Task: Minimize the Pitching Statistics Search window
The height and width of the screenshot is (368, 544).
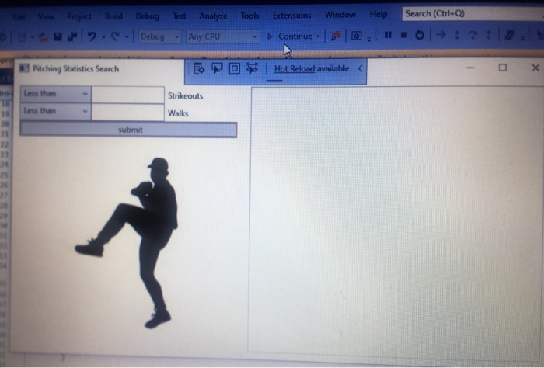Action: point(470,68)
